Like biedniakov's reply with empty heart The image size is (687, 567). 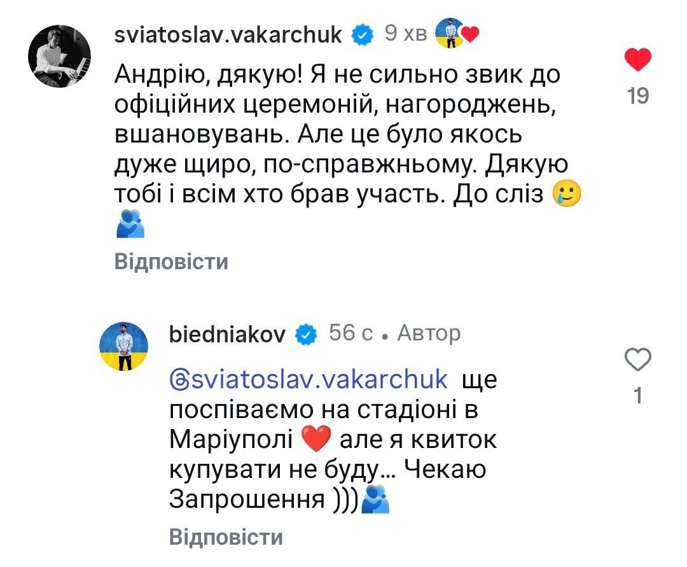click(x=637, y=360)
